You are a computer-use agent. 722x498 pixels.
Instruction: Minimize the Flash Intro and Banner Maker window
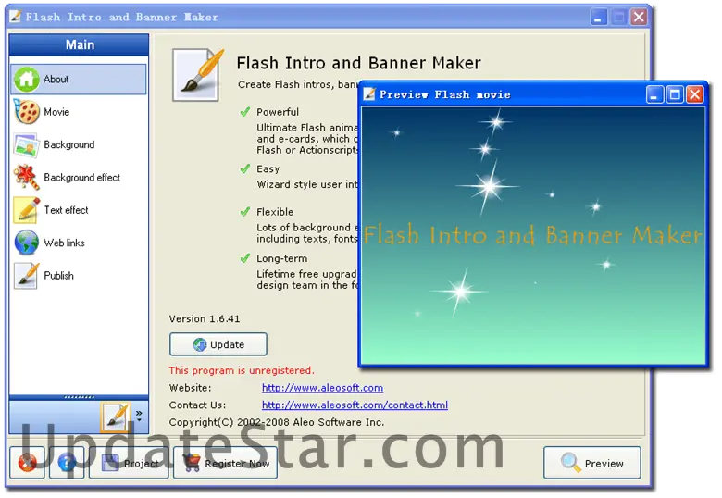tap(599, 18)
